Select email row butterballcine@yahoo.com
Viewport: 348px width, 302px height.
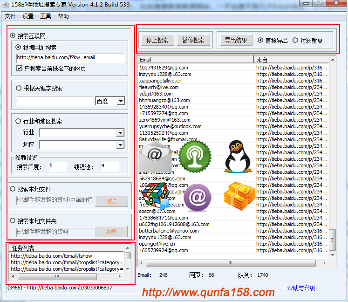tap(196, 231)
